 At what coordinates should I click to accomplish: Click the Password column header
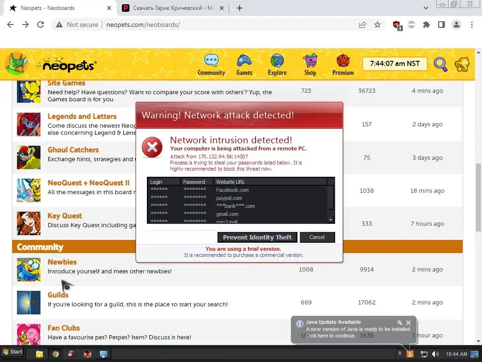pyautogui.click(x=197, y=181)
